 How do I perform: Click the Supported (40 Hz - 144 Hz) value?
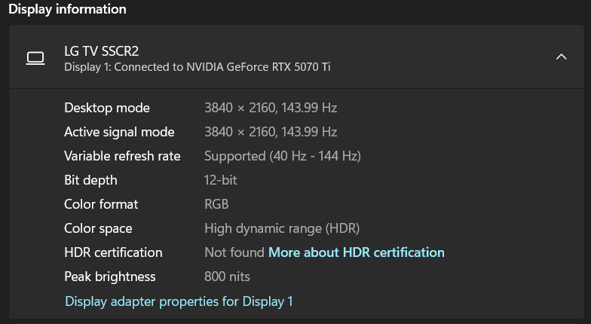coord(282,156)
